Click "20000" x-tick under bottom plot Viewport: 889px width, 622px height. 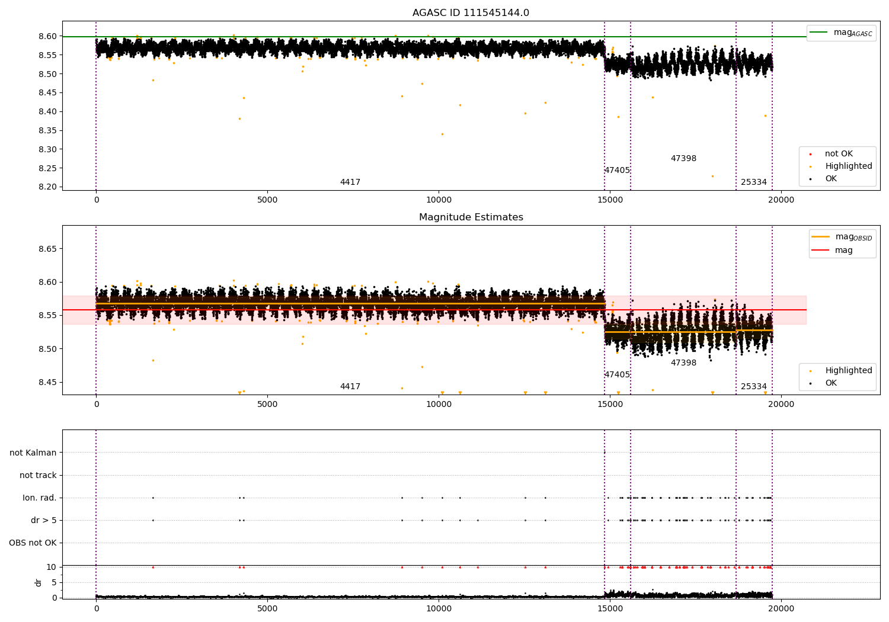(x=781, y=608)
